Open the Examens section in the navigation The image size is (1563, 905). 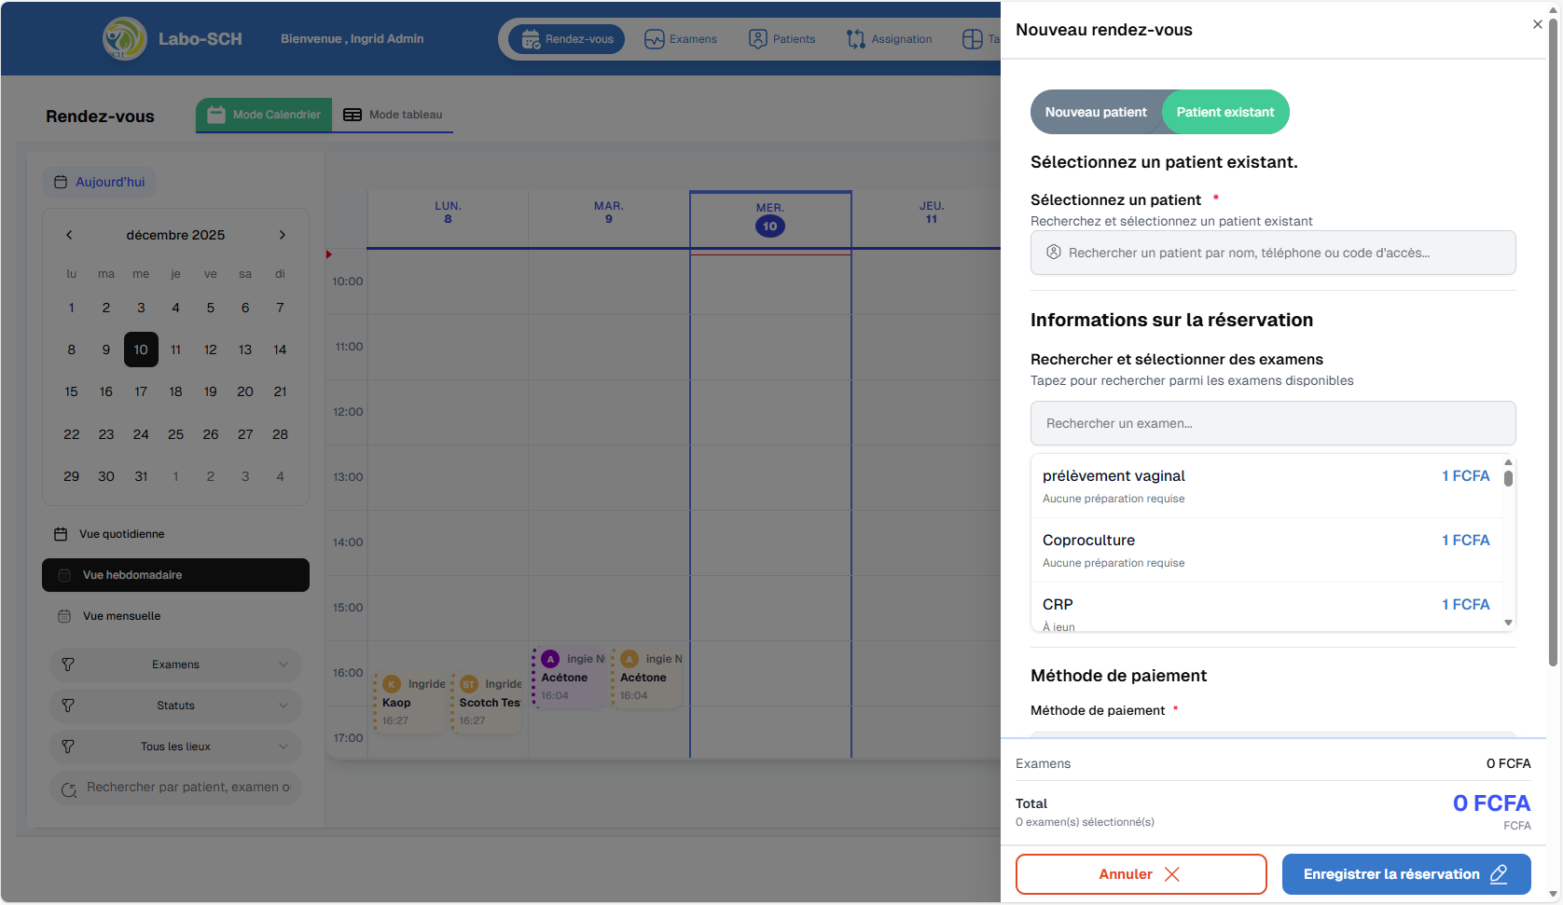coord(680,38)
